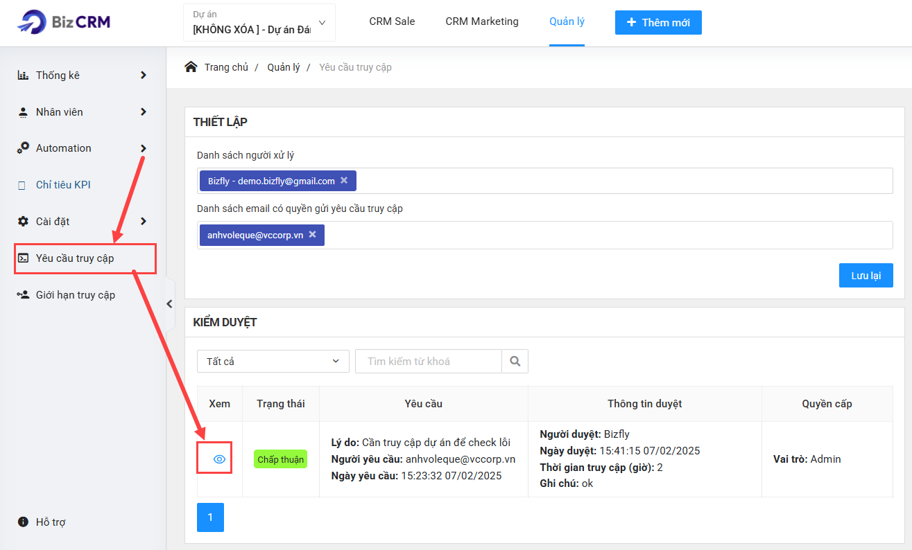Open the CRM Marketing tab
Screen dimensions: 912x550
482,21
